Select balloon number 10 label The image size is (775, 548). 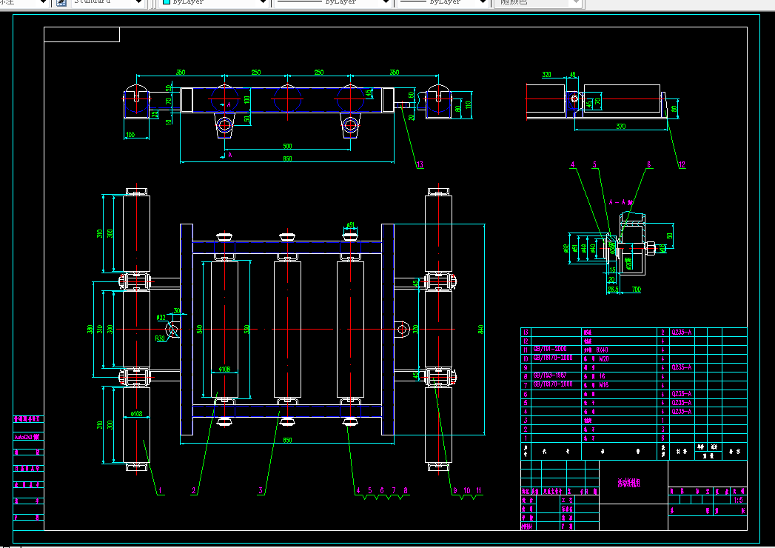click(466, 491)
